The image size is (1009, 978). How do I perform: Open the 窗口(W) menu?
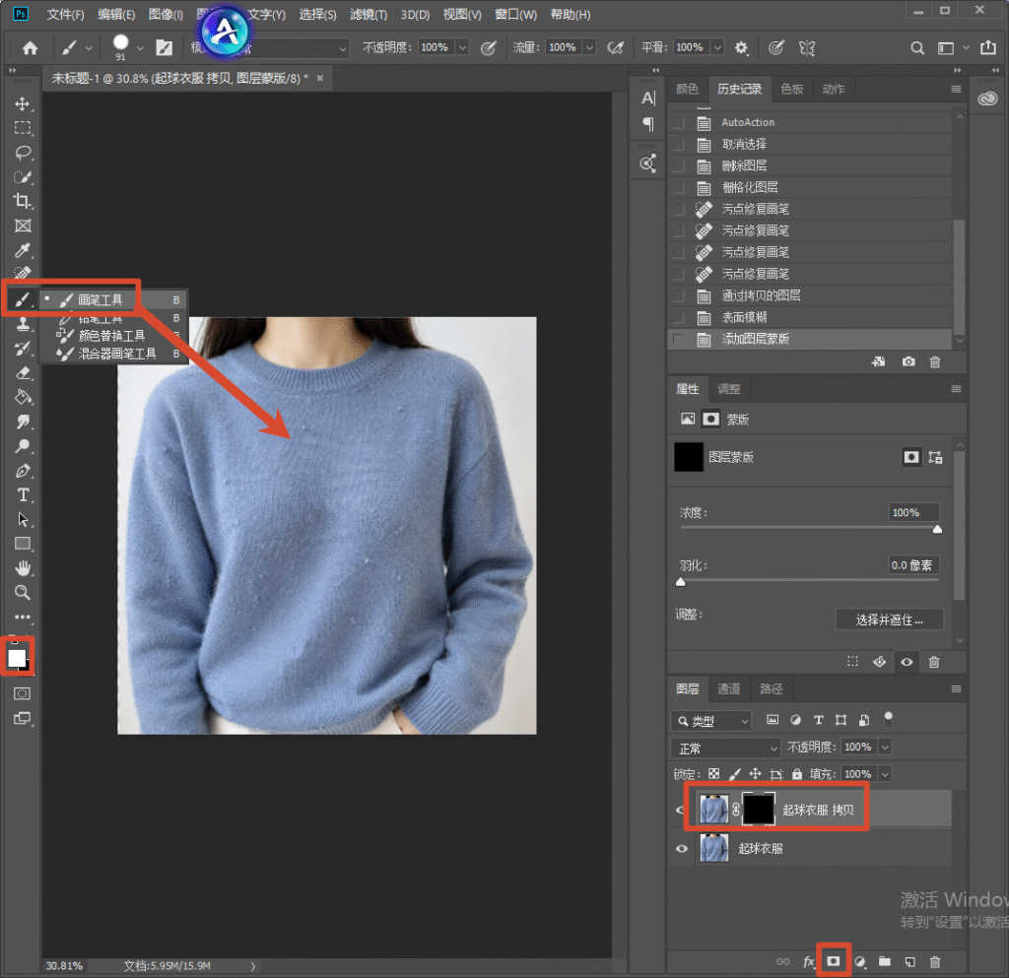coord(515,15)
